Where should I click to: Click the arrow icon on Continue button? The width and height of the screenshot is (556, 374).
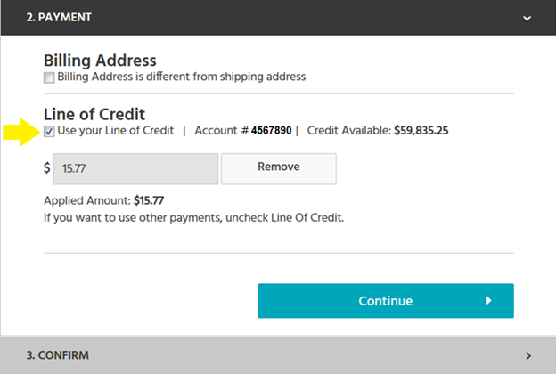[489, 301]
